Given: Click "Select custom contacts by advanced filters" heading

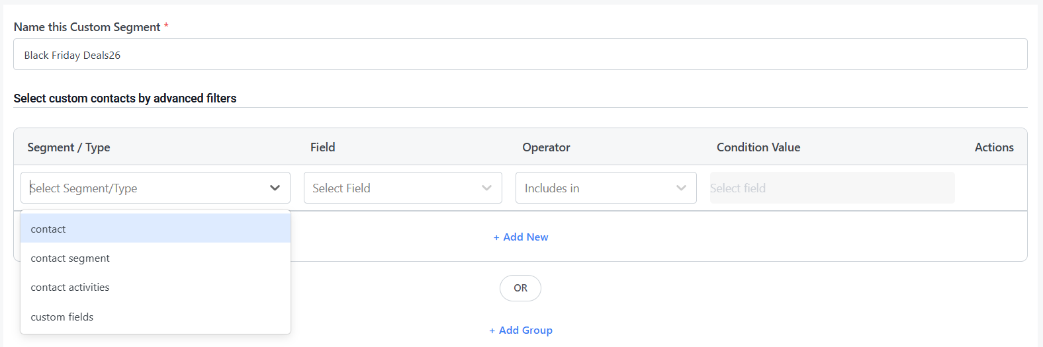Looking at the screenshot, I should (125, 98).
